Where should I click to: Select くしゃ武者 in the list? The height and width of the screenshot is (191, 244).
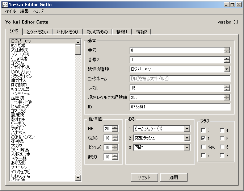click(x=43, y=59)
